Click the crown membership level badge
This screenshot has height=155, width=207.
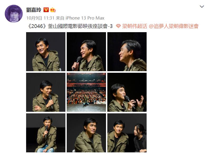(53, 10)
